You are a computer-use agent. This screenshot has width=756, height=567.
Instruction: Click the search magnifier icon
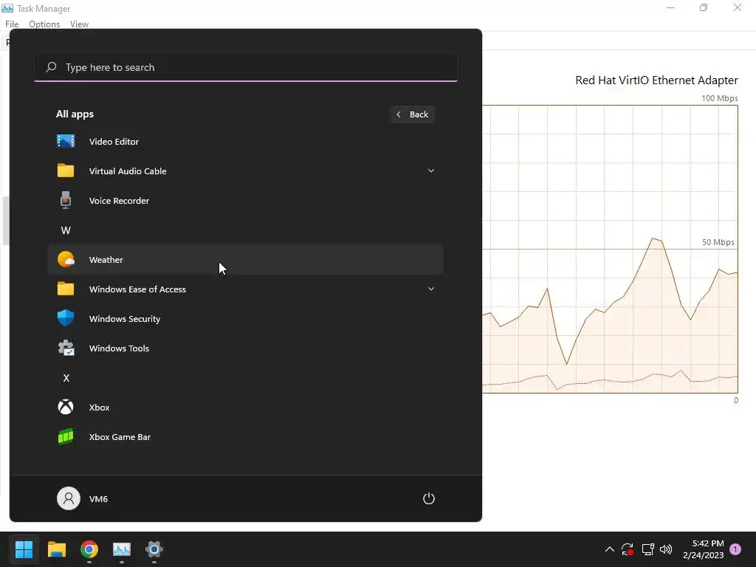click(x=51, y=67)
